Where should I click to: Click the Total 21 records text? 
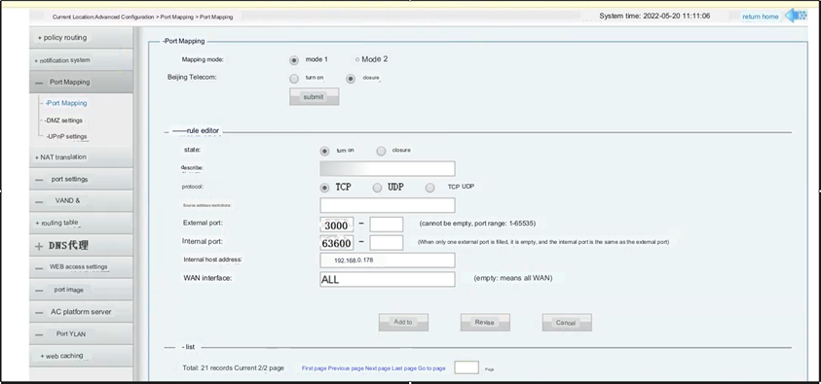233,367
